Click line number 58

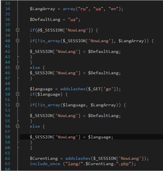(x=8, y=137)
